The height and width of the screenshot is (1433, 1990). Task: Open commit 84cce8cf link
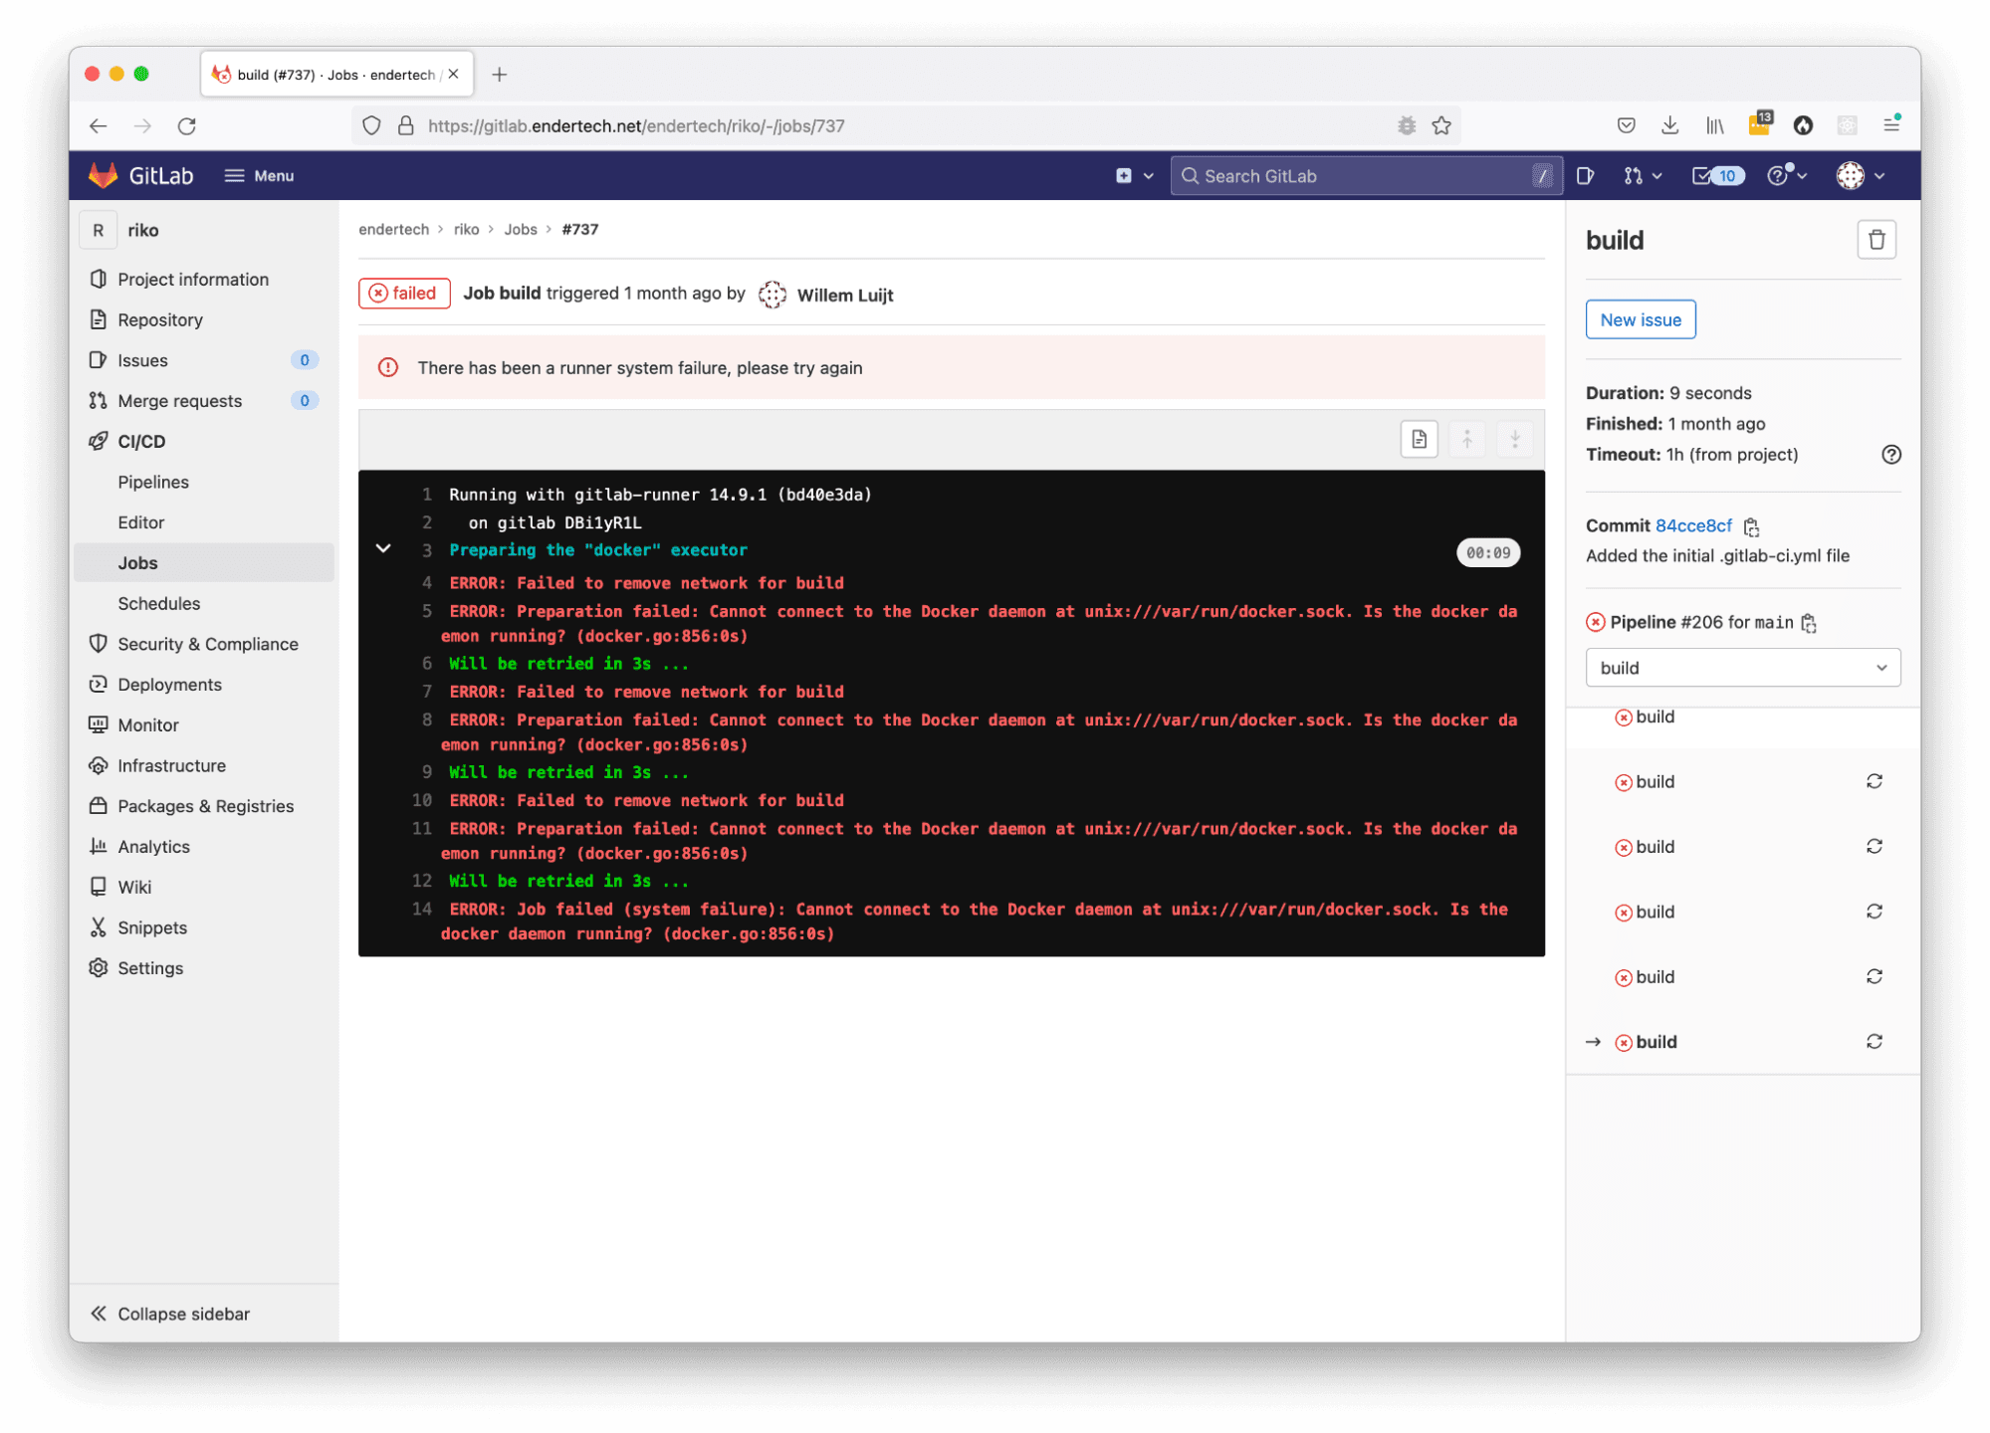1692,525
